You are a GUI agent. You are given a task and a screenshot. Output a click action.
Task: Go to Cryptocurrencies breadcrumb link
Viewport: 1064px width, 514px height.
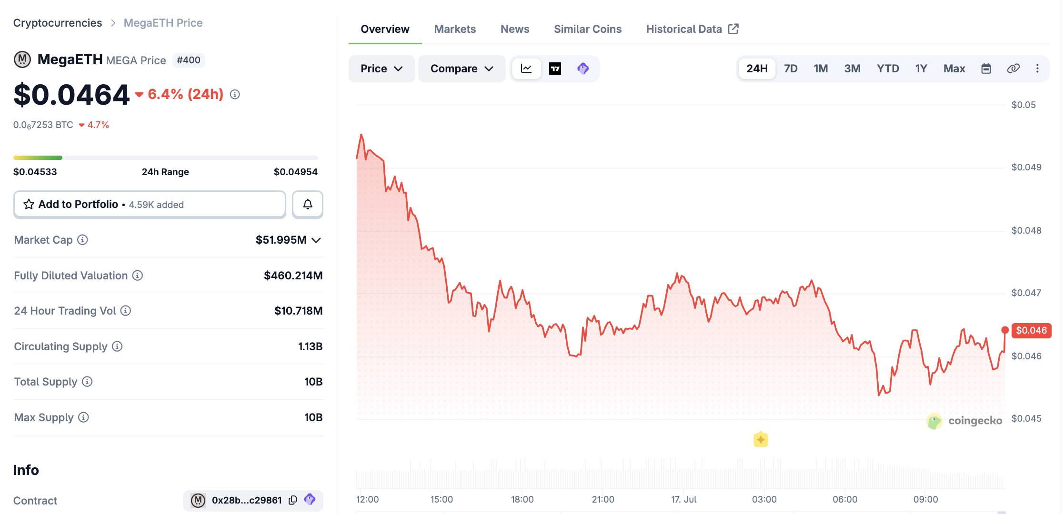58,23
